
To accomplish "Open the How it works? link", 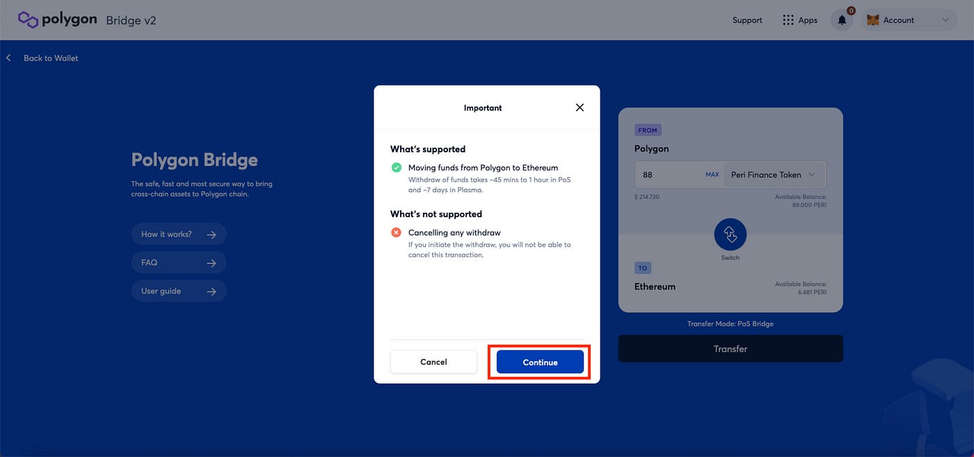I will point(179,234).
